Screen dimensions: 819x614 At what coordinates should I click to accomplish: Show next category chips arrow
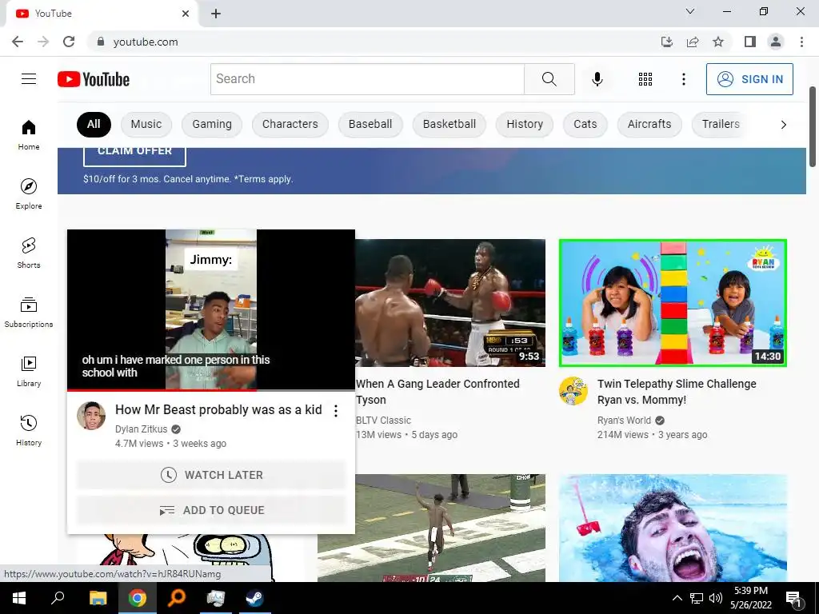coord(783,124)
